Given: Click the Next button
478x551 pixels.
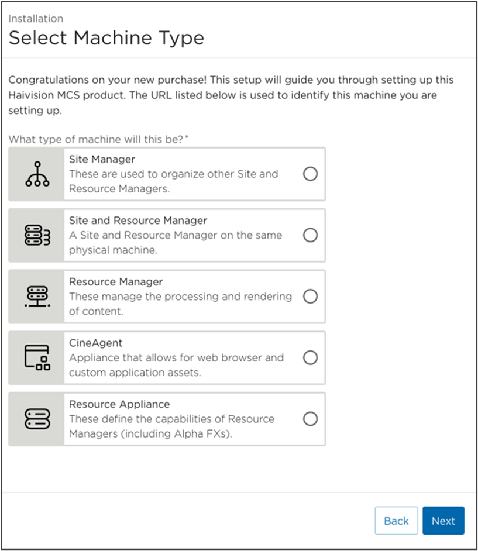Looking at the screenshot, I should (x=443, y=521).
